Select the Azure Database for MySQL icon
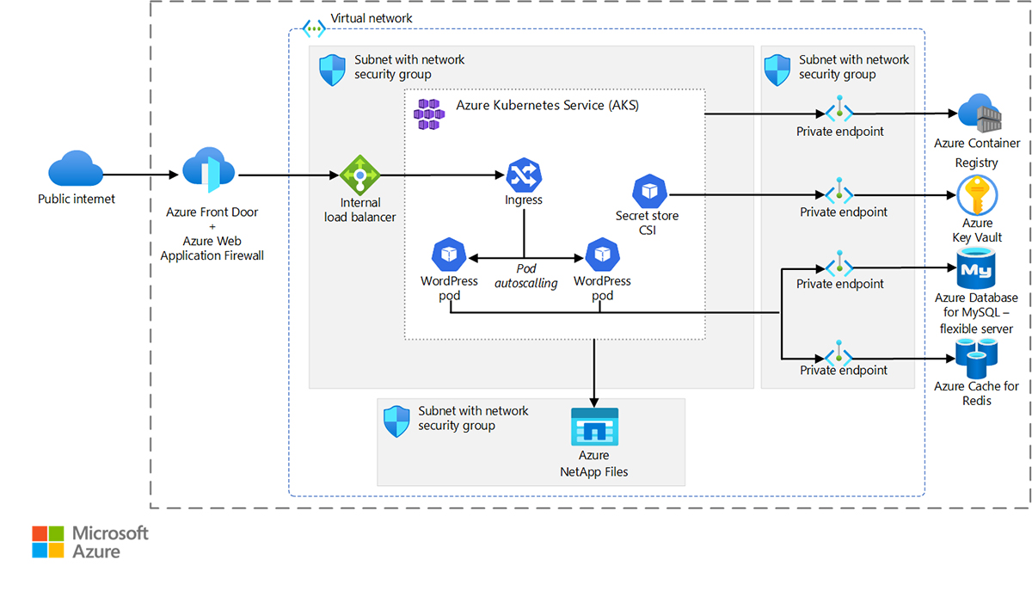The height and width of the screenshot is (590, 1032). pos(975,270)
